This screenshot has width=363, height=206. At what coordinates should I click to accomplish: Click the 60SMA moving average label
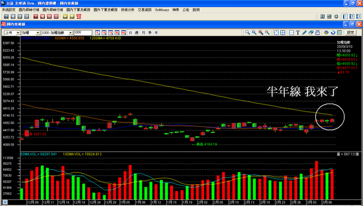tap(69, 38)
